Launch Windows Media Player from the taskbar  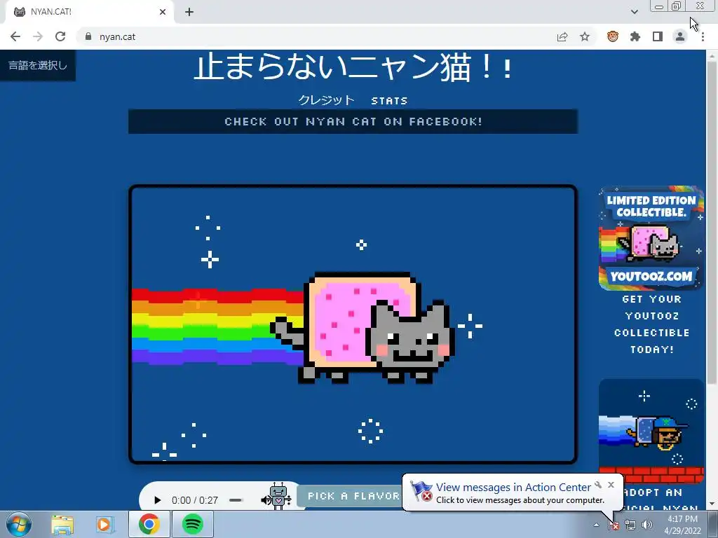tap(104, 524)
